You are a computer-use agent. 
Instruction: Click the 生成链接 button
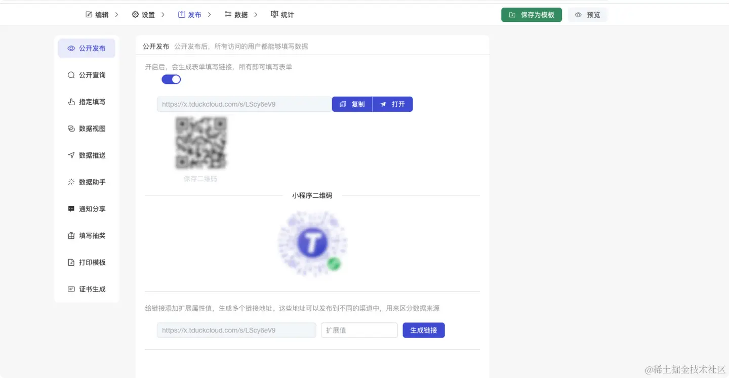[424, 330]
